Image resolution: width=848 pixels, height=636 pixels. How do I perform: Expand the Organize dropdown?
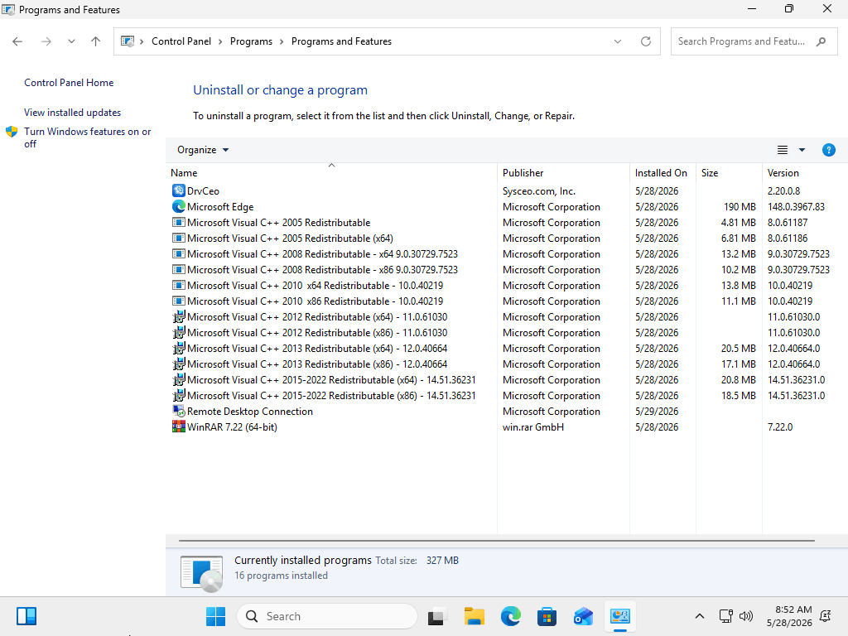tap(203, 150)
